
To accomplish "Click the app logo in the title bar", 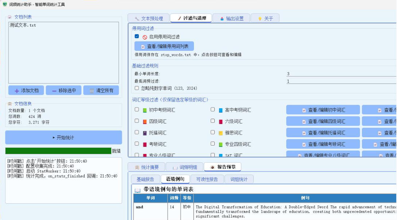I will pyautogui.click(x=5, y=4).
